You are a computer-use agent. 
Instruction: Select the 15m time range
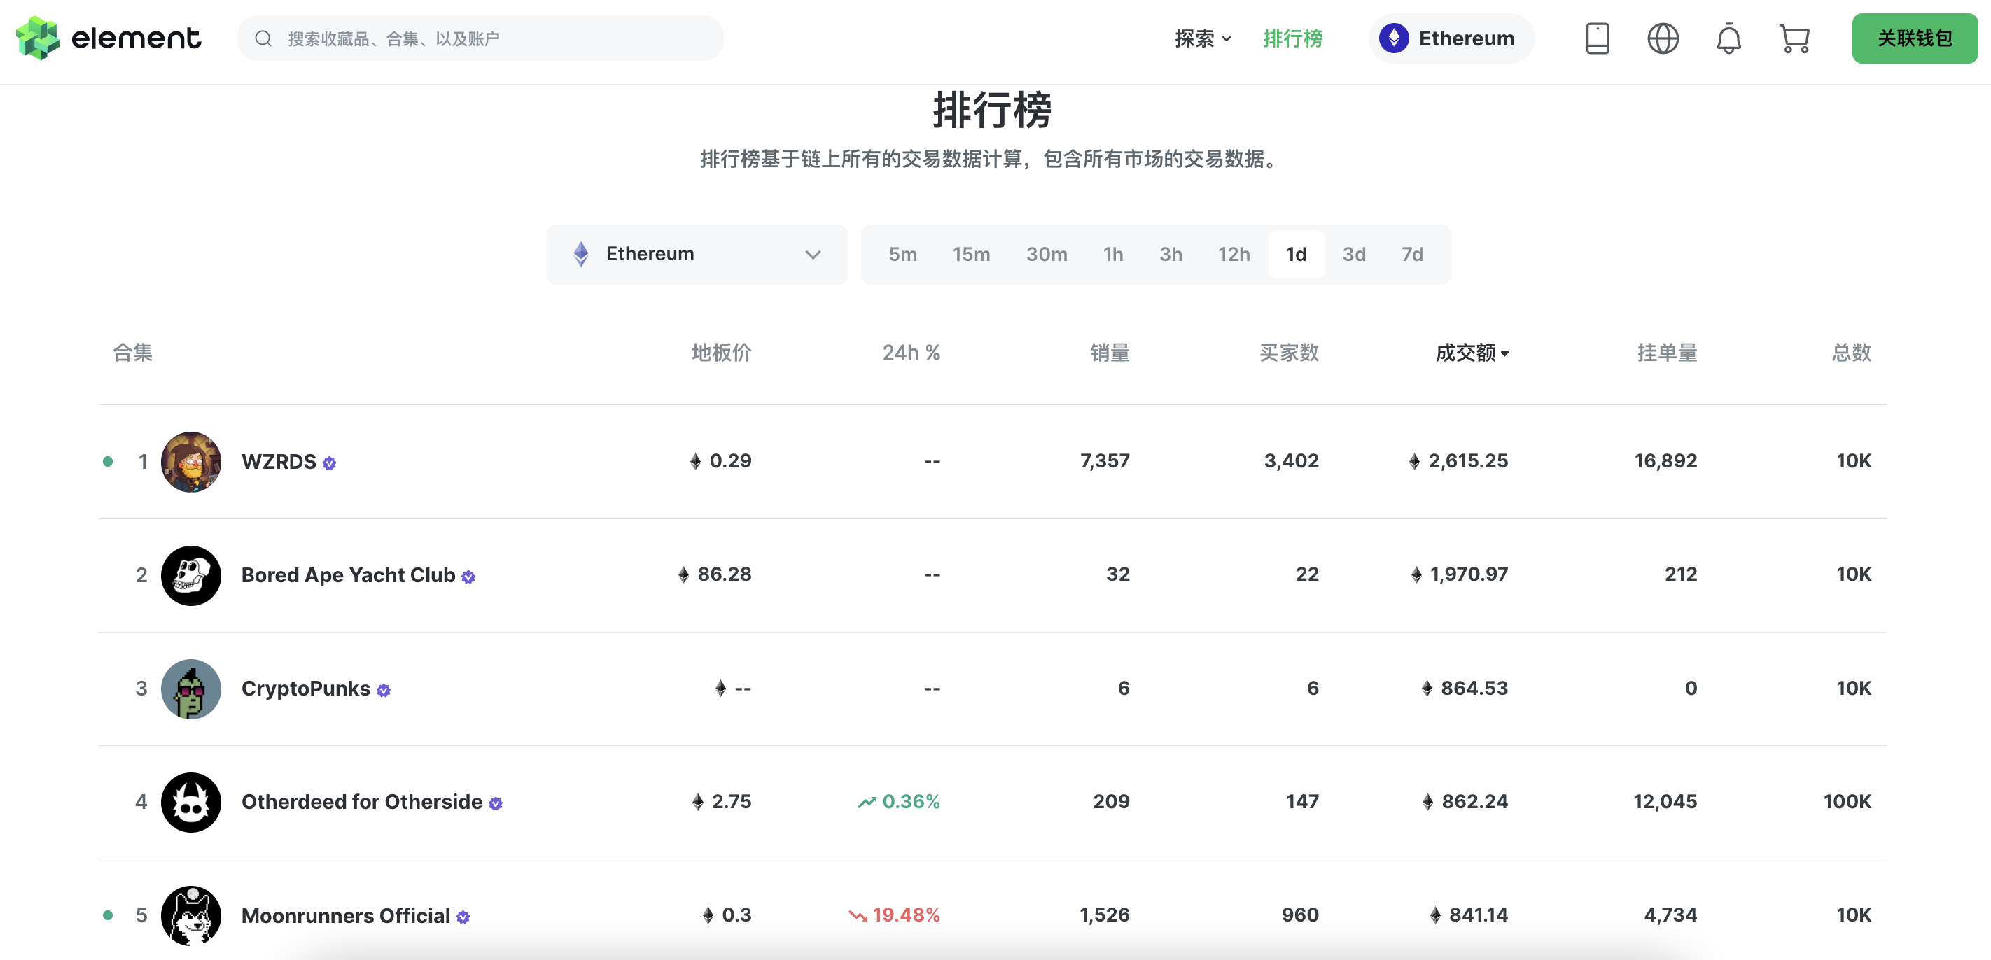(971, 254)
